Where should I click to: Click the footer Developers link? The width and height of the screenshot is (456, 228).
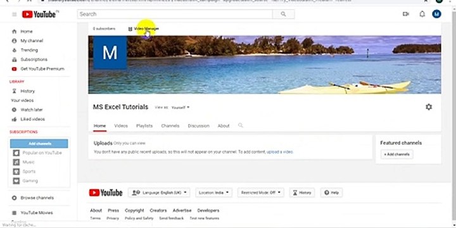coord(208,210)
